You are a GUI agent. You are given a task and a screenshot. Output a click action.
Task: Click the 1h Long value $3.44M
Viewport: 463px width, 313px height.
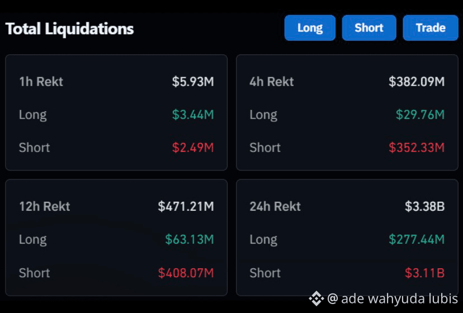[193, 115]
